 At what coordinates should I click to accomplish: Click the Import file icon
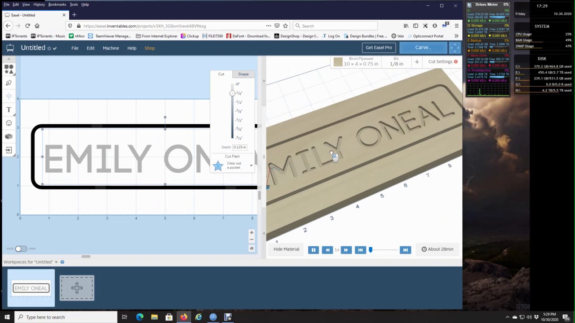(9, 150)
